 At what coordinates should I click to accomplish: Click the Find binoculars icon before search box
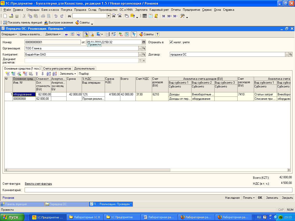point(69,16)
